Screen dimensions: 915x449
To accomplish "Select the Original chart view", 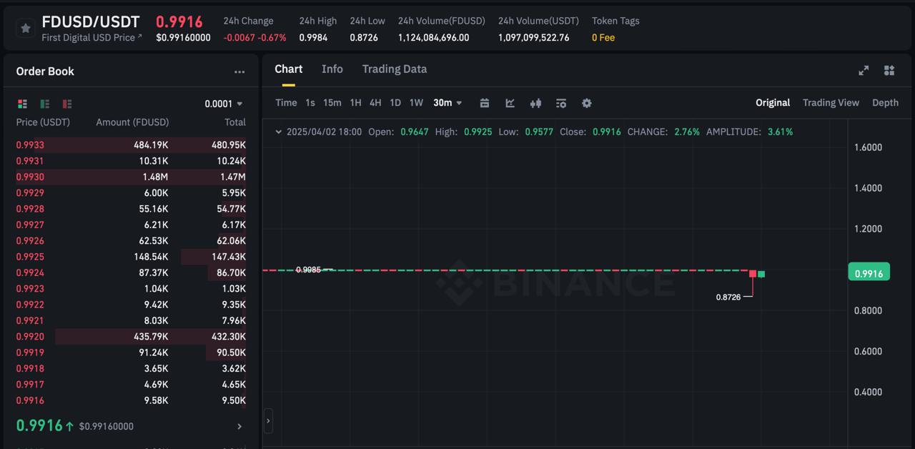I will tap(773, 102).
